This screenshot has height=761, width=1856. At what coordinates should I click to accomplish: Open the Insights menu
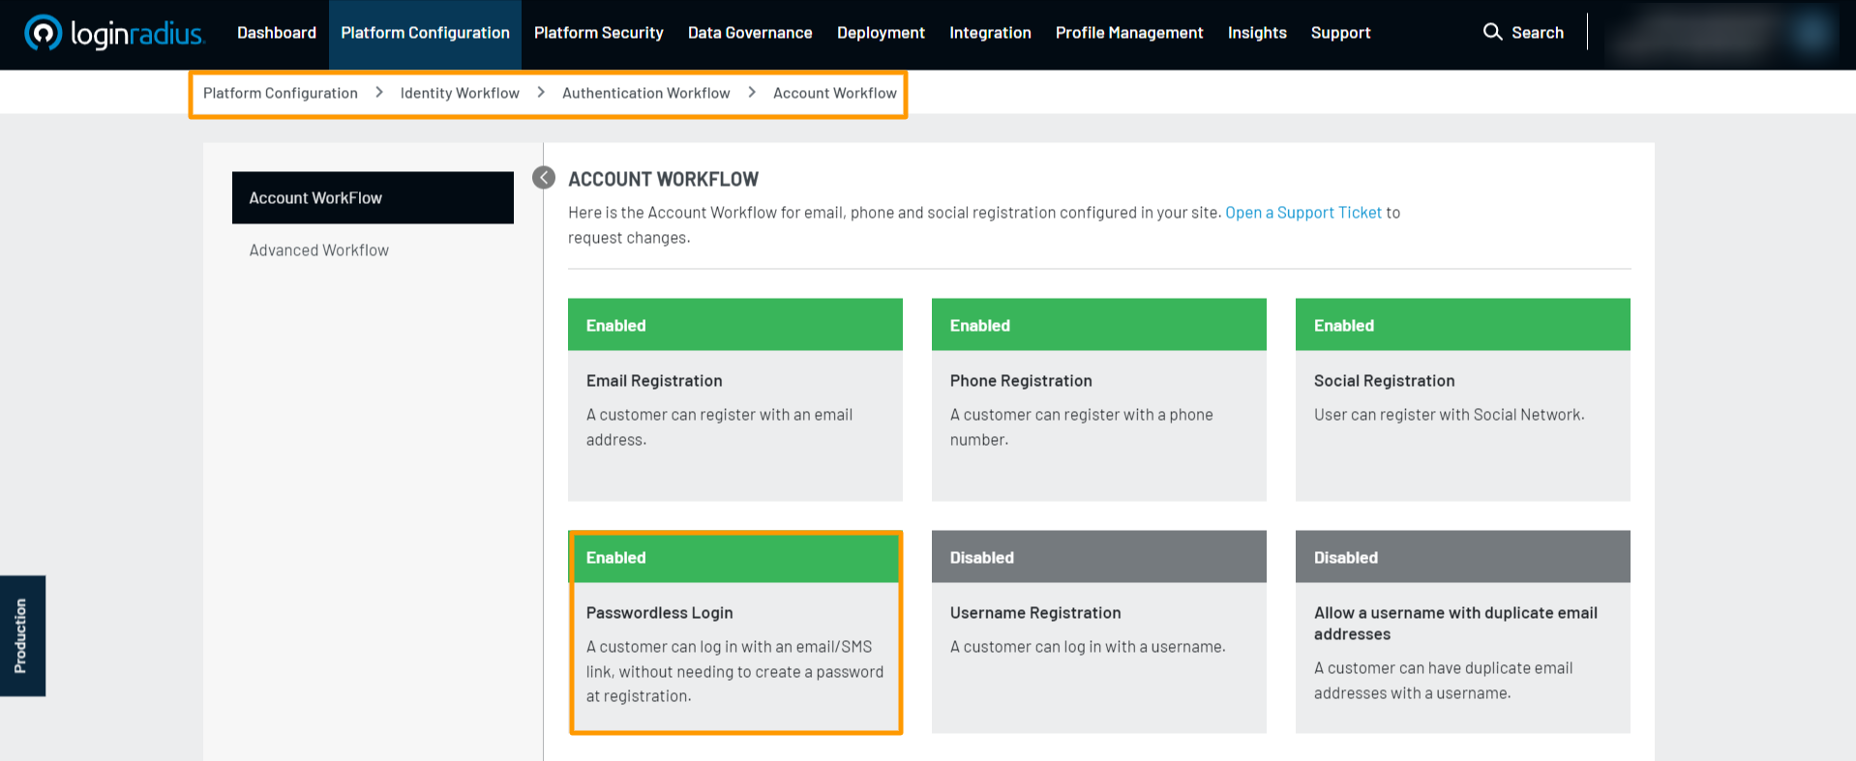click(x=1256, y=33)
